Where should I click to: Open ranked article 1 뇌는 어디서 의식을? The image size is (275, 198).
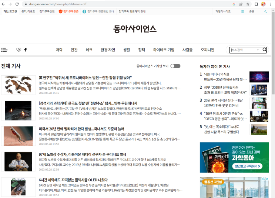click(x=225, y=77)
